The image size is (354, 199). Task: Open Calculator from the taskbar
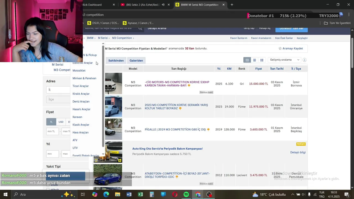(152, 195)
